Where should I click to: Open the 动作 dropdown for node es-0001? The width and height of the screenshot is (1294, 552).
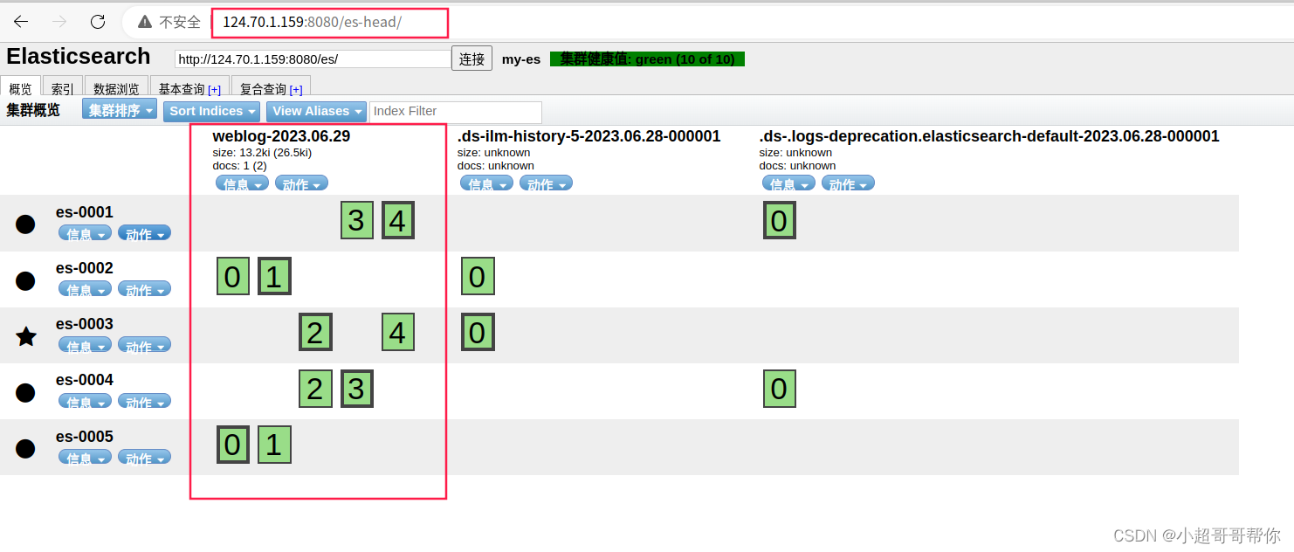tap(144, 233)
